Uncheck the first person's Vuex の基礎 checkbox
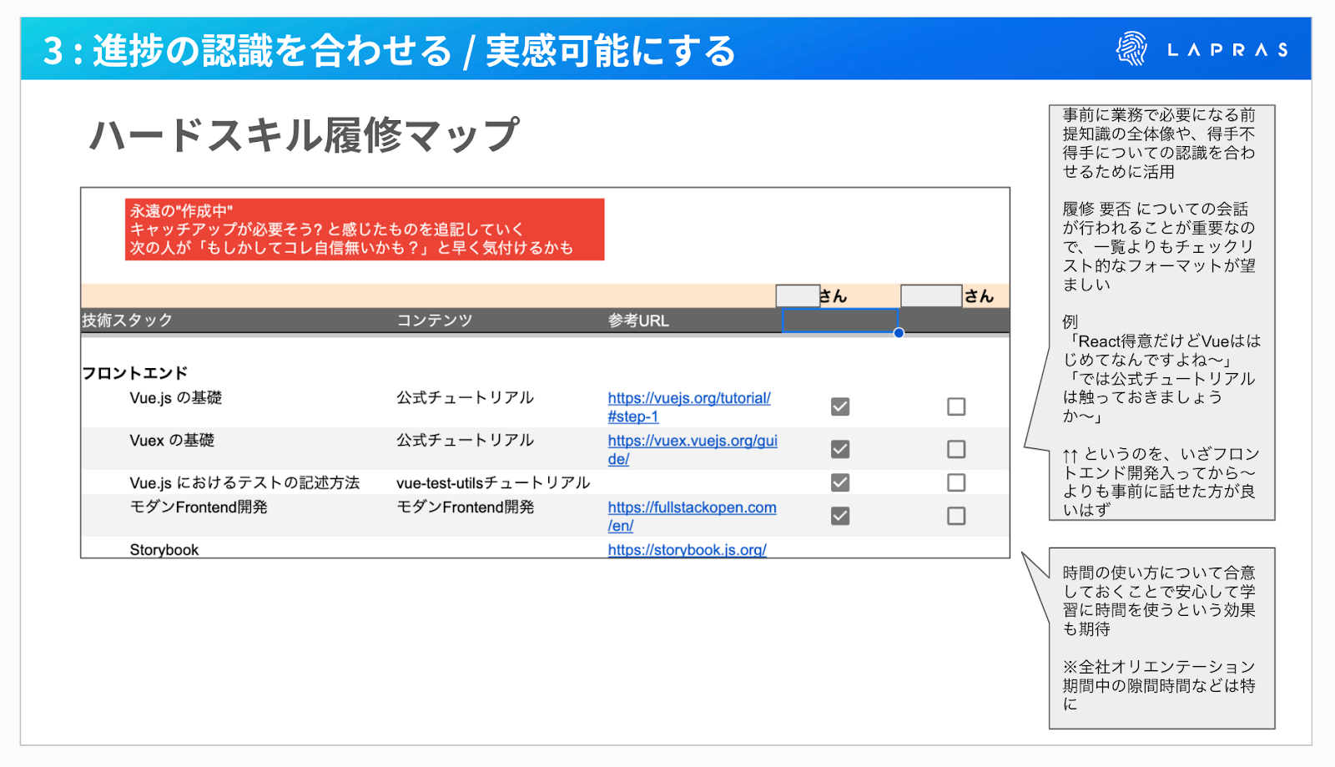The width and height of the screenshot is (1335, 767). tap(840, 449)
